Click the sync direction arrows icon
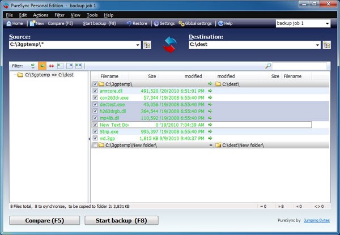340x235 pixels. point(170,45)
